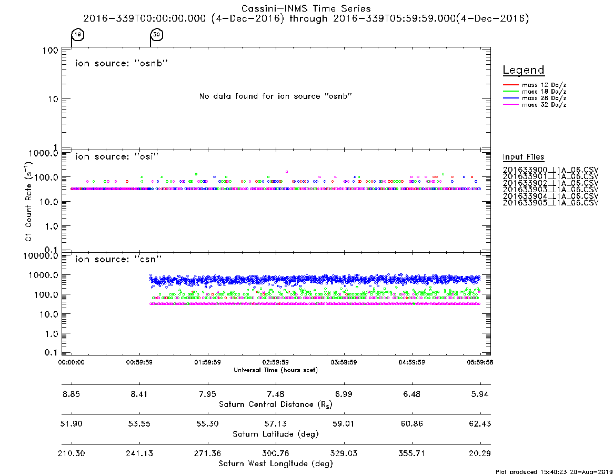Click the Legend heading

point(524,70)
